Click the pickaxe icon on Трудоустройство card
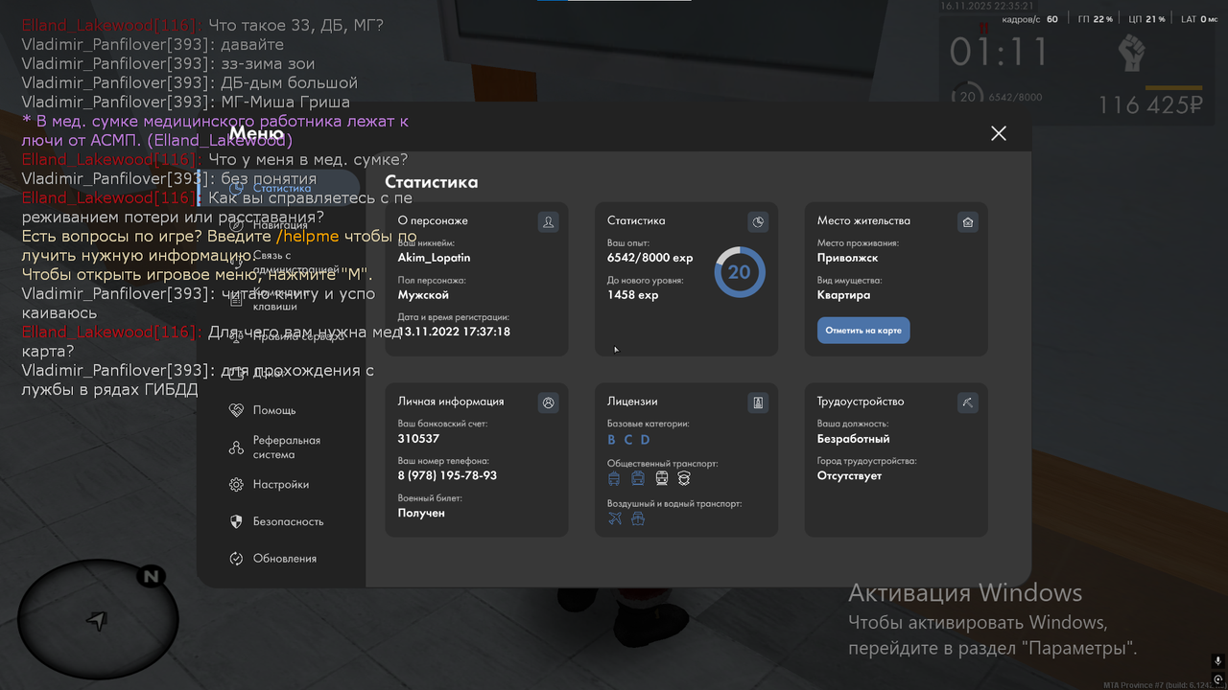Viewport: 1228px width, 690px height. 967,403
